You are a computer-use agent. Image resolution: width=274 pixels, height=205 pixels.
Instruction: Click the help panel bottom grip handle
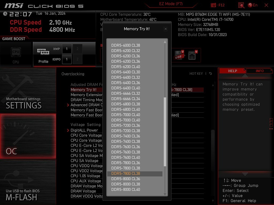point(245,174)
